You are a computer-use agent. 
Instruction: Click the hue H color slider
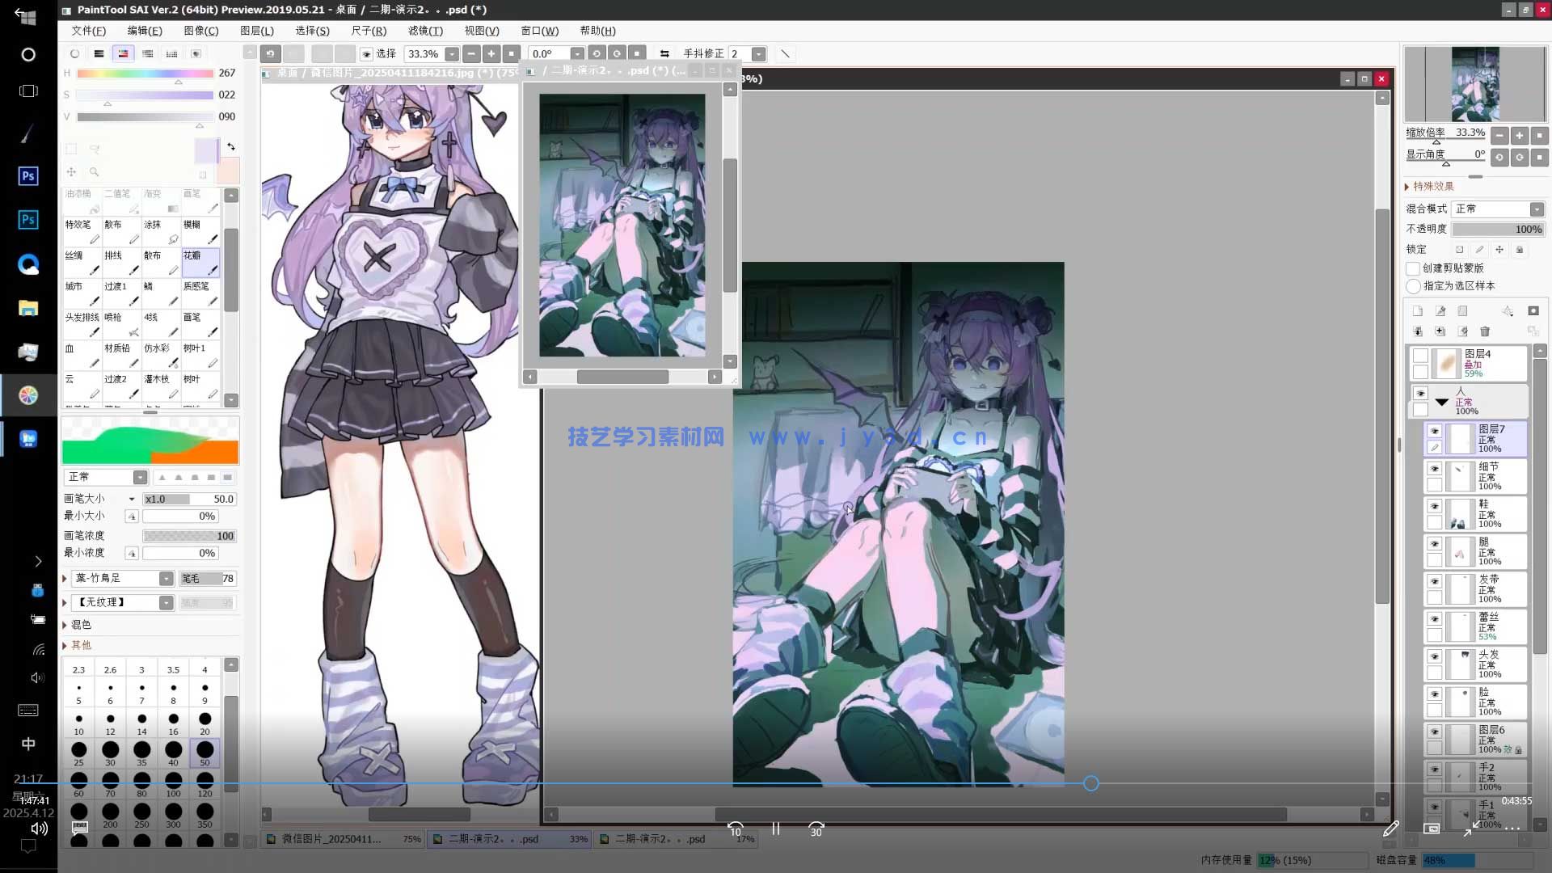145,74
